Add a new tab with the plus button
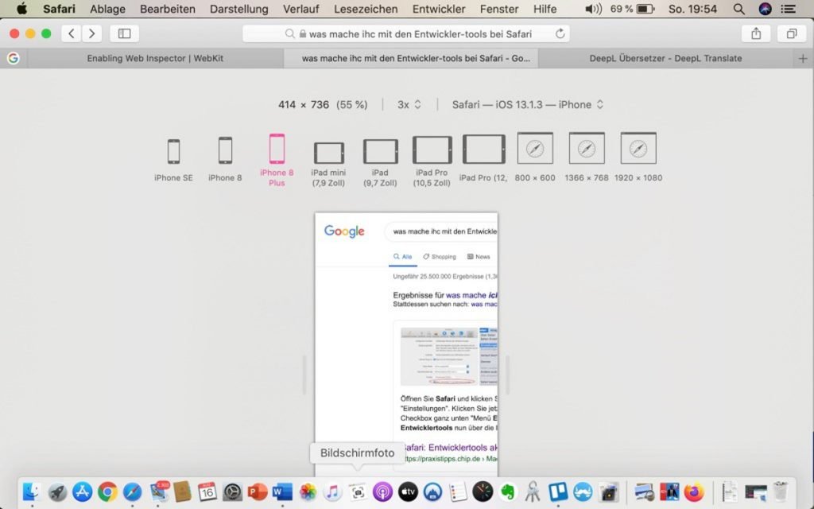Screen dimensions: 814x509 (803, 59)
